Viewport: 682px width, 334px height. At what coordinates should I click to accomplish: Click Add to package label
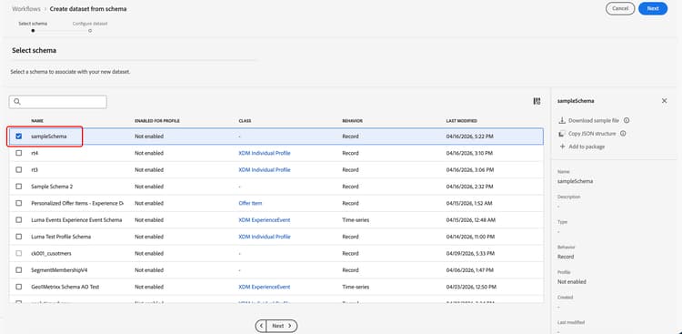tap(587, 147)
